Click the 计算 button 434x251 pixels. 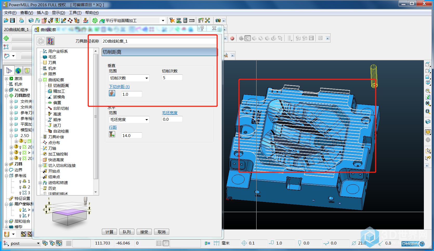109,232
